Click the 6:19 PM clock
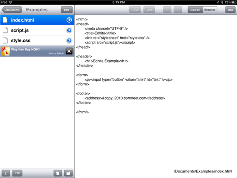237x178 pixels. pyautogui.click(x=118, y=2)
